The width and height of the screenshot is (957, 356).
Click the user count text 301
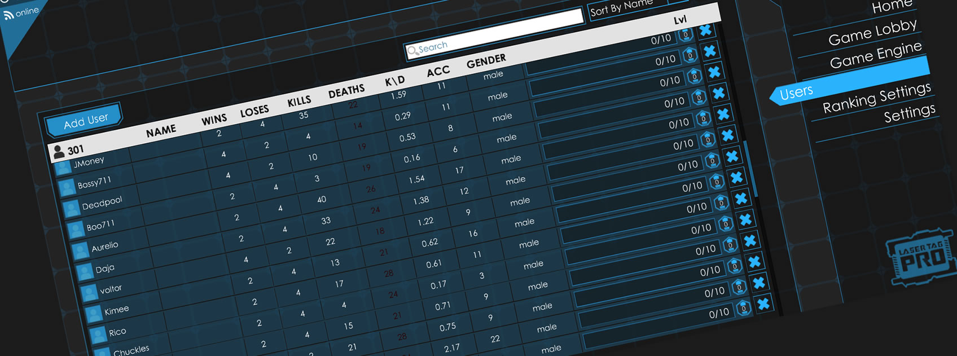[76, 150]
